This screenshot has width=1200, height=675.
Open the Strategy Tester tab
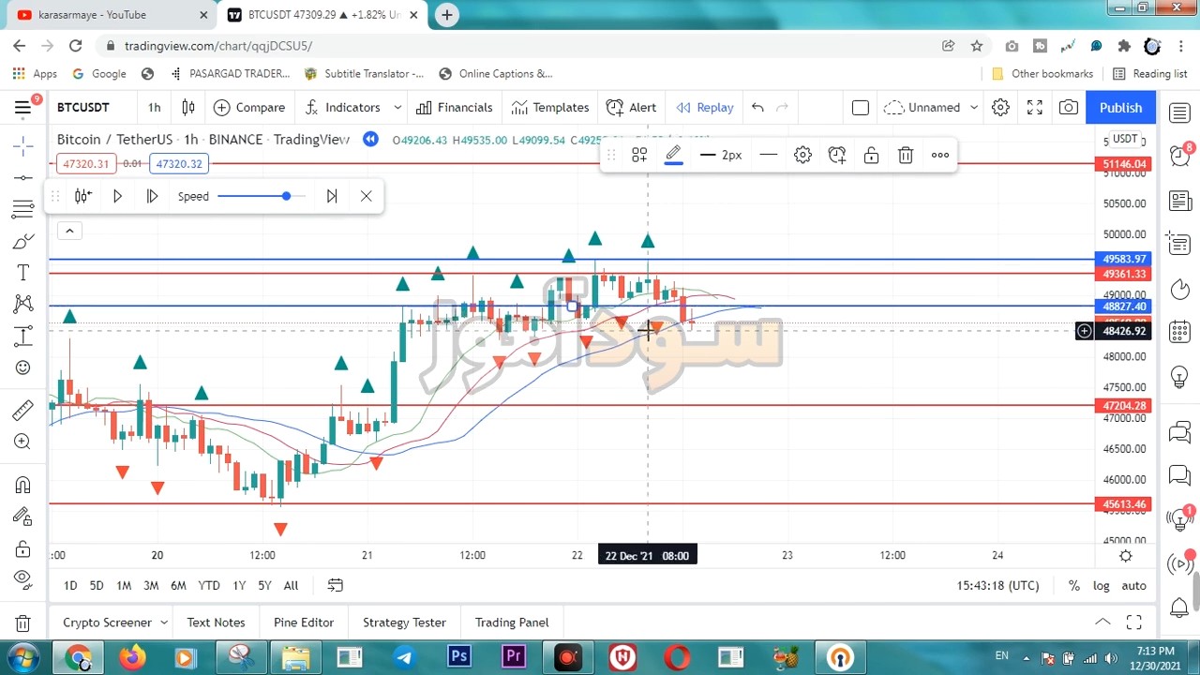(x=404, y=622)
